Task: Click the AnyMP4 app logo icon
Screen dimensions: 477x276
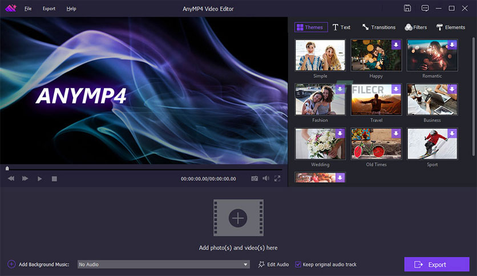Action: point(11,8)
